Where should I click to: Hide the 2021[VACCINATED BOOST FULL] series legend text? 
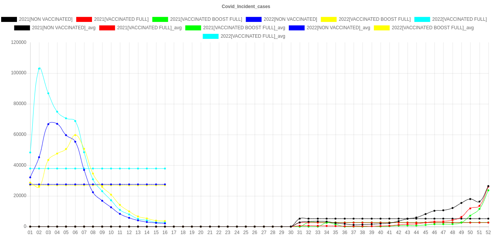pyautogui.click(x=206, y=19)
